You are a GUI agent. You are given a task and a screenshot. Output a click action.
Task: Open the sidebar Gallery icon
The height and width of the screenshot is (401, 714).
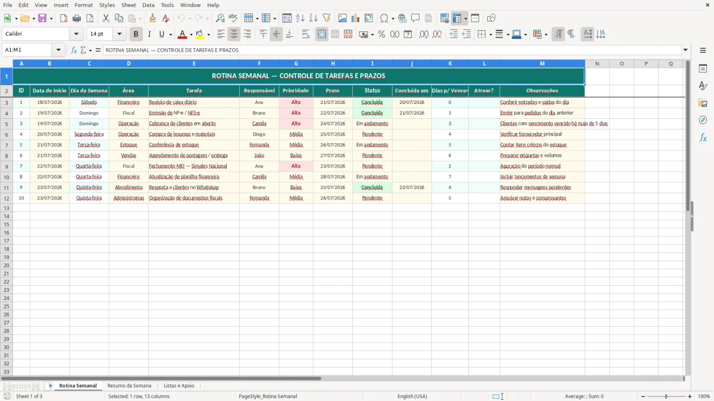(703, 103)
